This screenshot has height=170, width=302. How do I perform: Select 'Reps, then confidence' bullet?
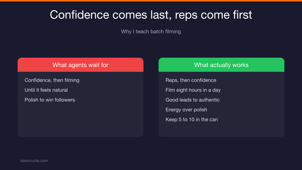pos(191,80)
